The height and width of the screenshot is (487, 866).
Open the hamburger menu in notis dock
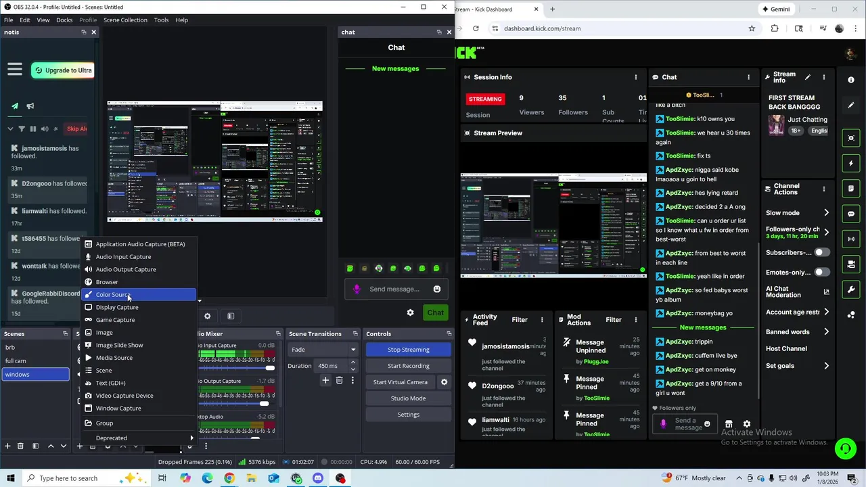15,70
